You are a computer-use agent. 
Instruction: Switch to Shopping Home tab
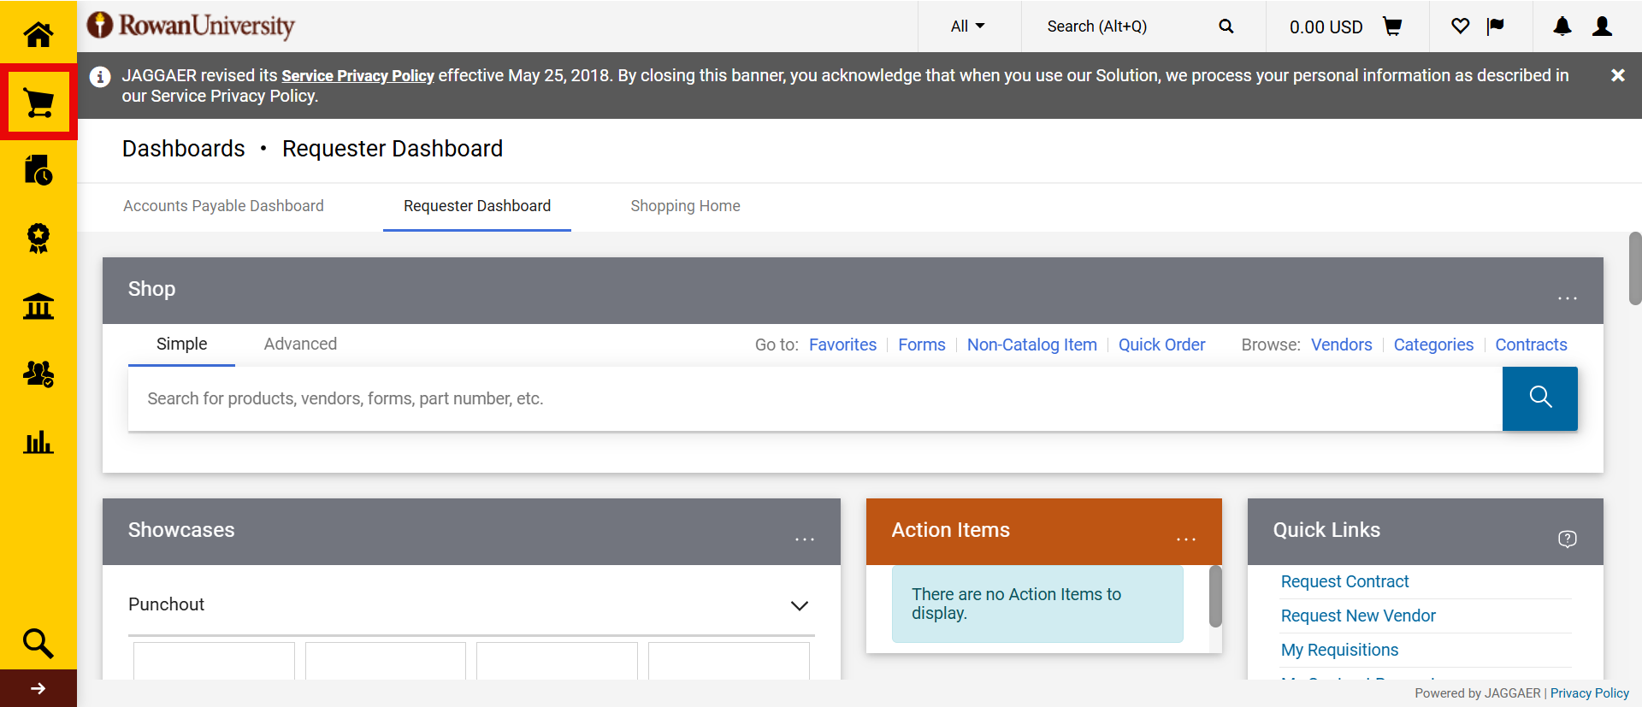pos(685,206)
